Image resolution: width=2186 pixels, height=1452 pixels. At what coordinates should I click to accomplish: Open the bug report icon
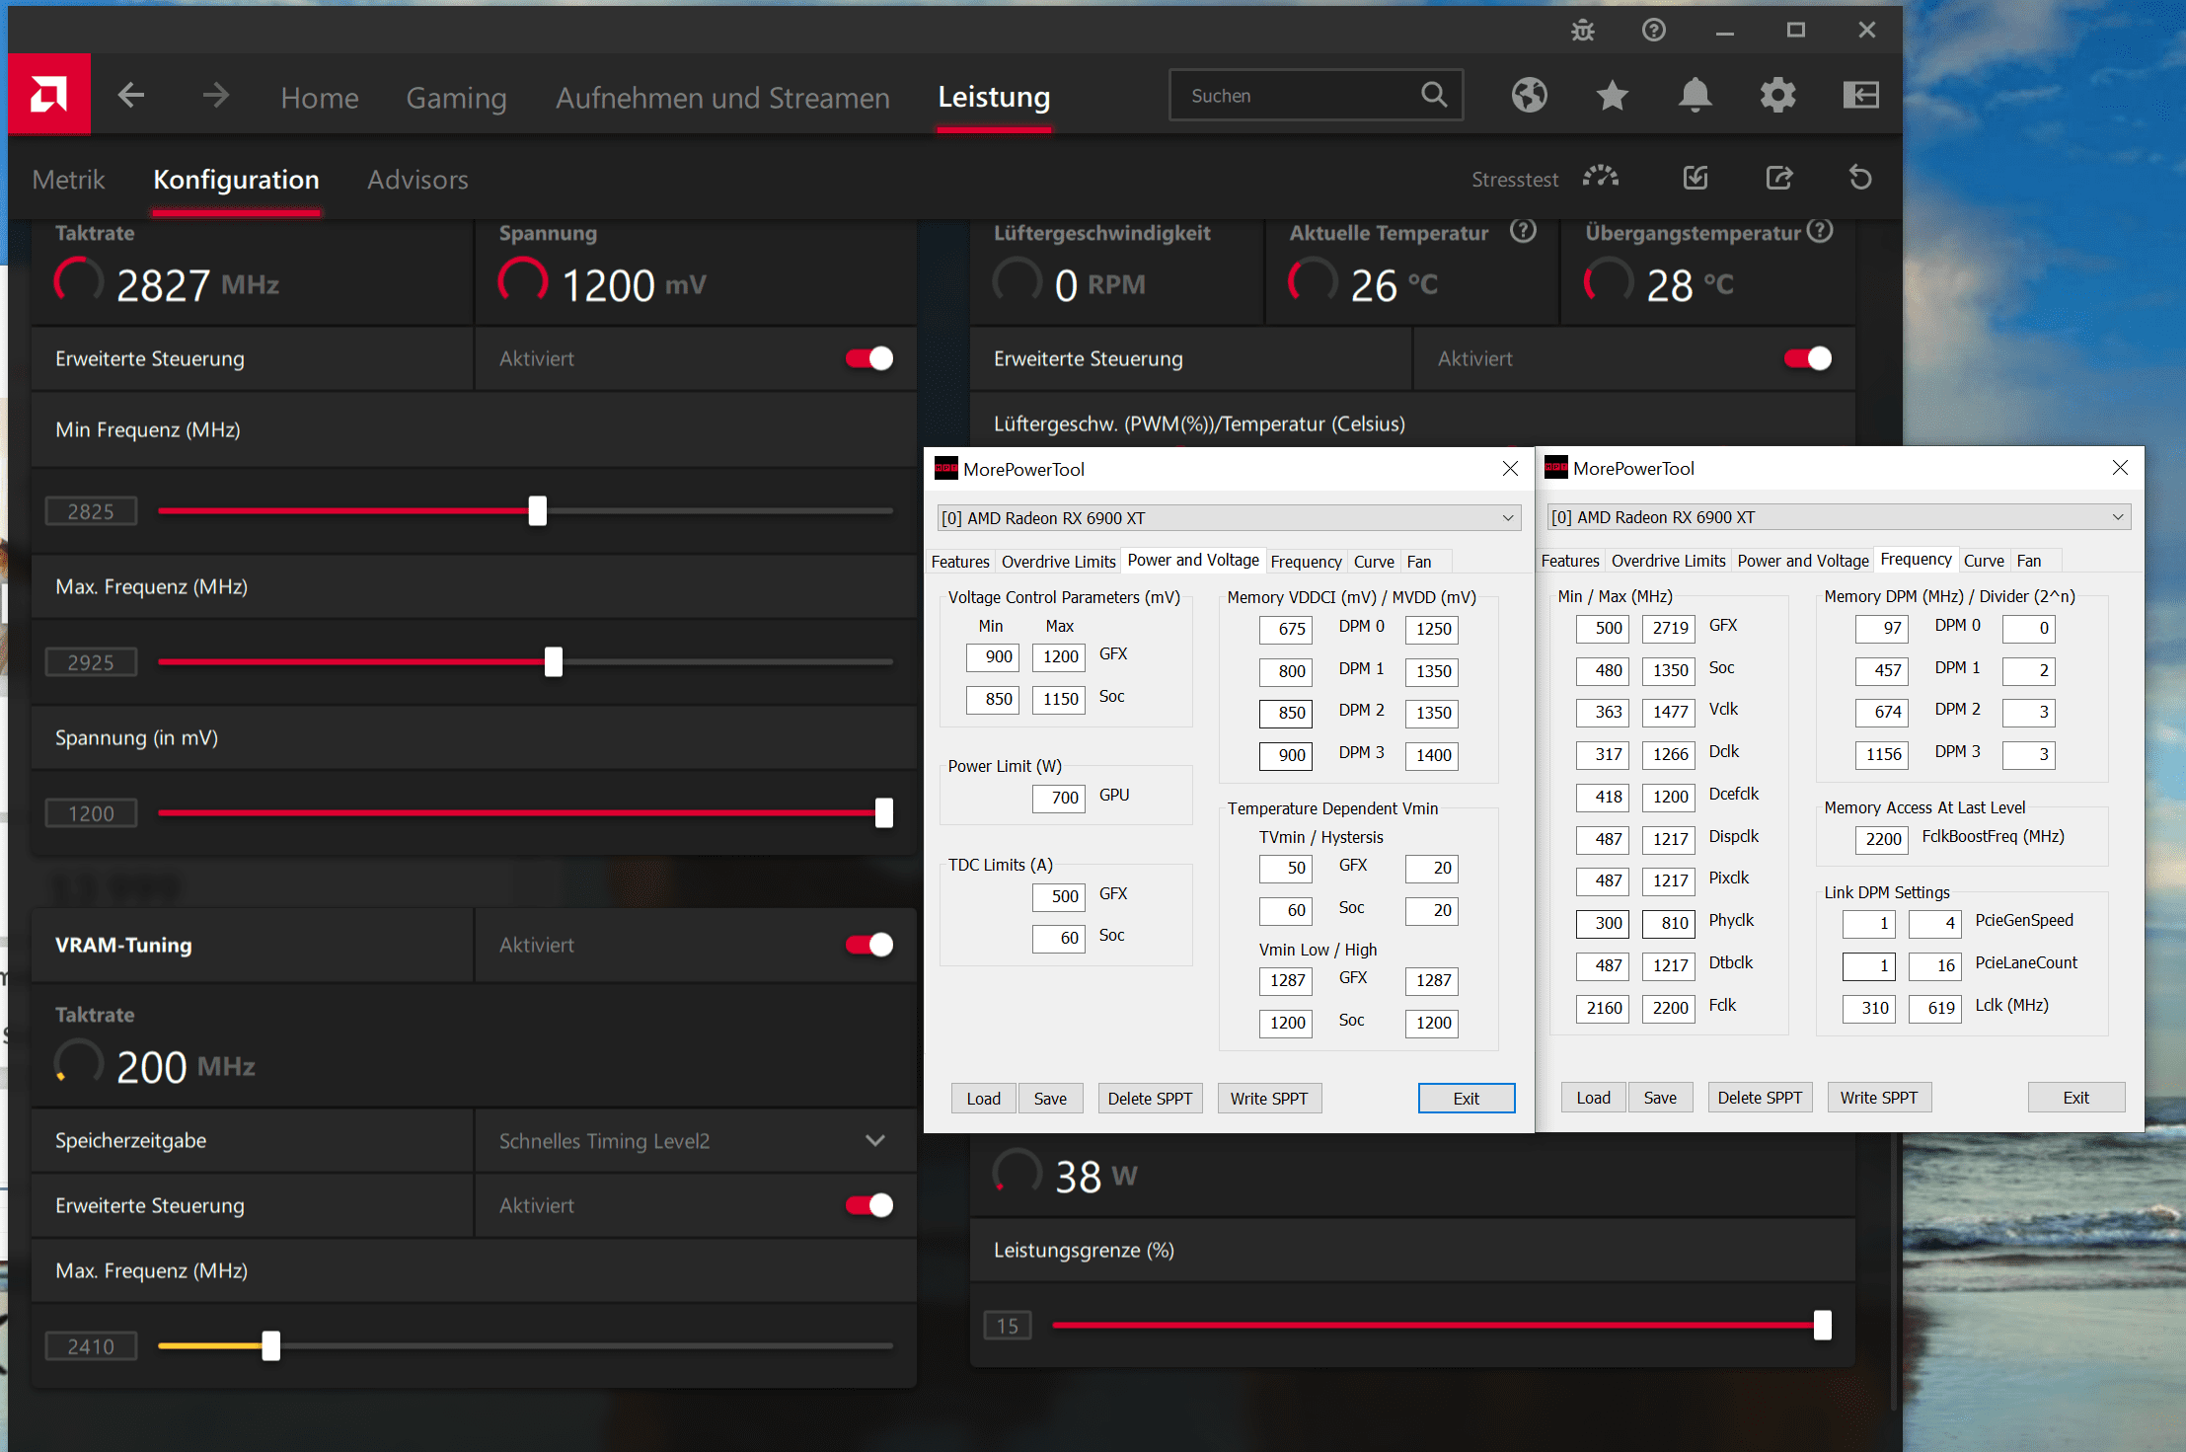point(1582,30)
